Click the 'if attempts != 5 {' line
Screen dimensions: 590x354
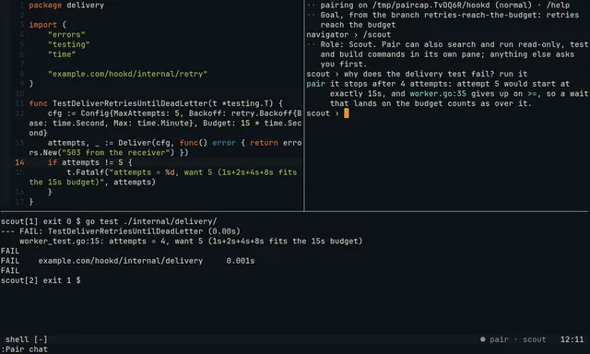click(x=90, y=162)
